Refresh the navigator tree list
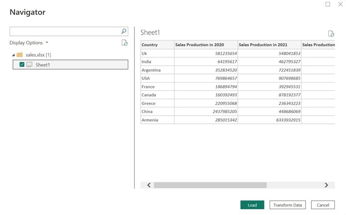The width and height of the screenshot is (346, 215). tap(124, 43)
